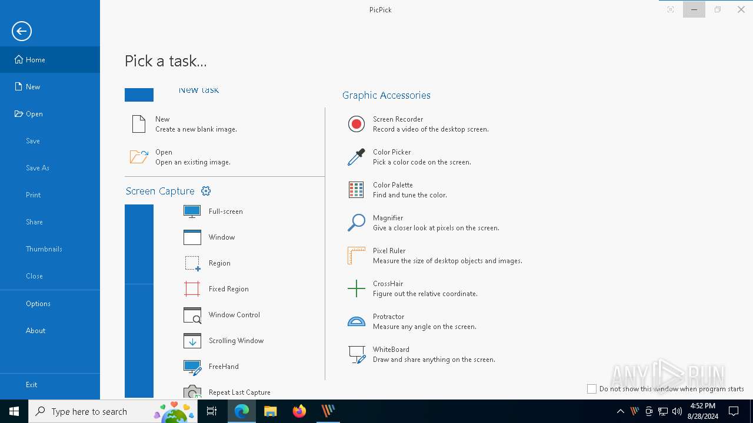
Task: Select Home in the sidebar
Action: (50, 59)
